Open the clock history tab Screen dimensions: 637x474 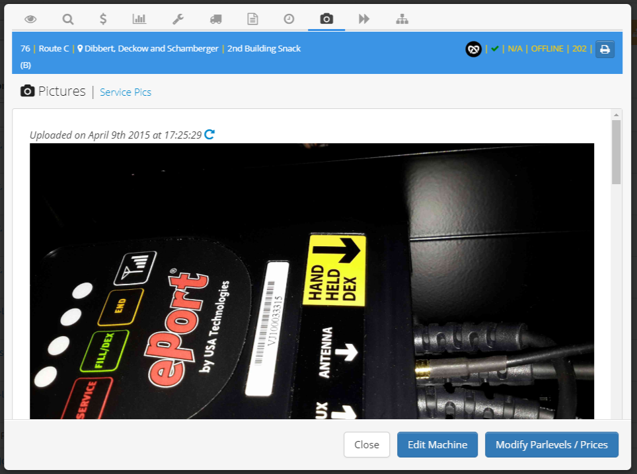tap(289, 18)
